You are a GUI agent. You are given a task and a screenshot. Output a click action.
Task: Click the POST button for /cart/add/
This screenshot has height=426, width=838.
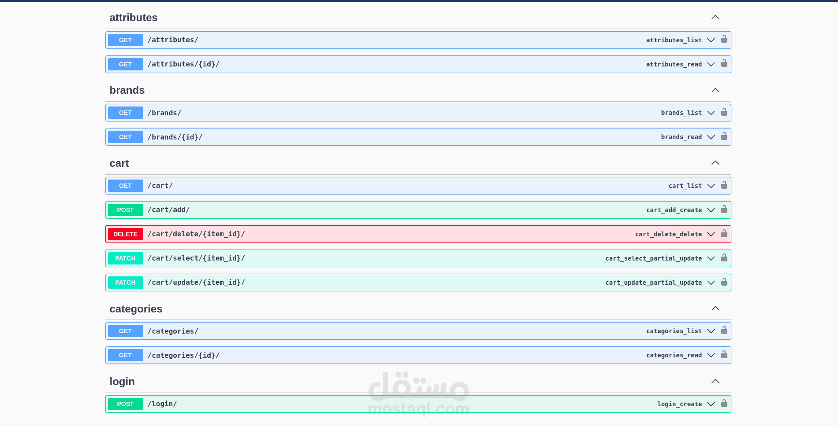[126, 210]
